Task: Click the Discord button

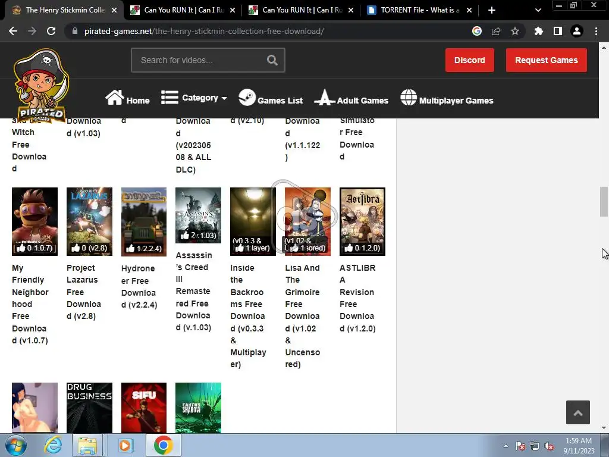Action: [470, 60]
